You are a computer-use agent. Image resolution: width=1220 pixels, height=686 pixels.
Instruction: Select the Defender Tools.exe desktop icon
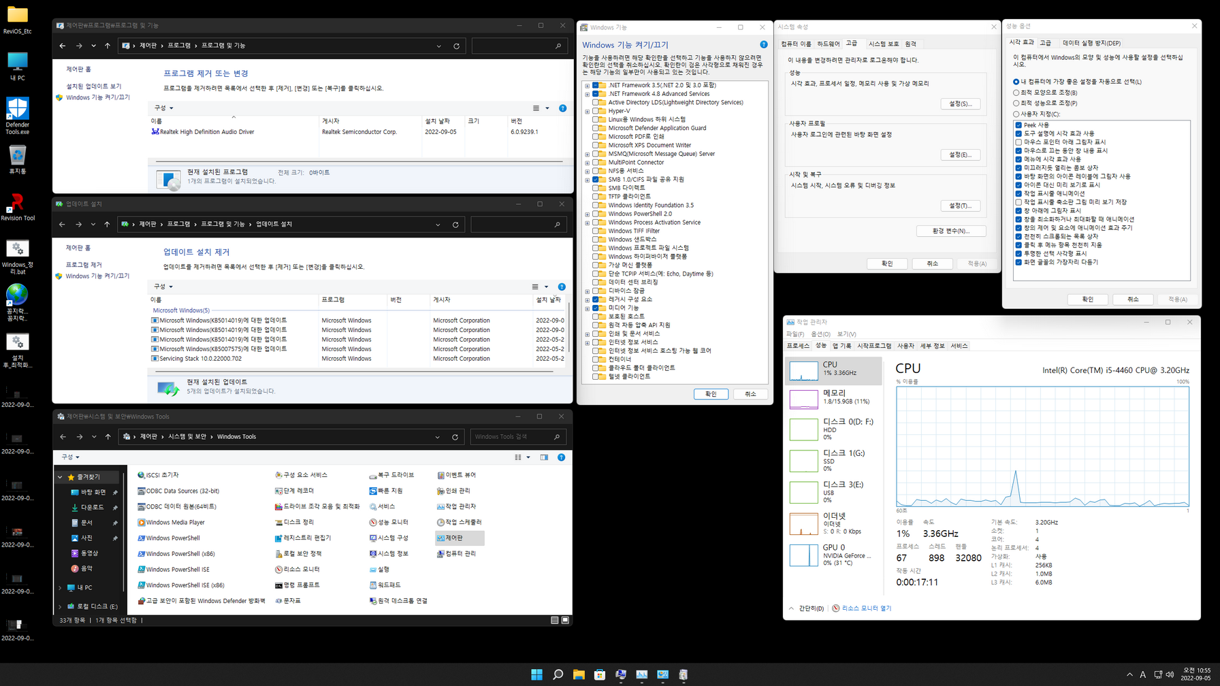[x=17, y=115]
